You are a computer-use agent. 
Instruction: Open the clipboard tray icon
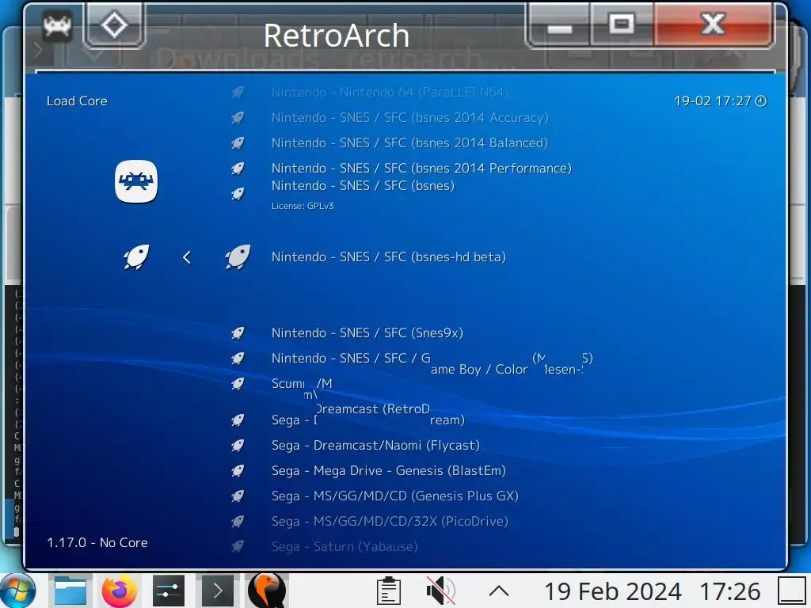coord(388,591)
